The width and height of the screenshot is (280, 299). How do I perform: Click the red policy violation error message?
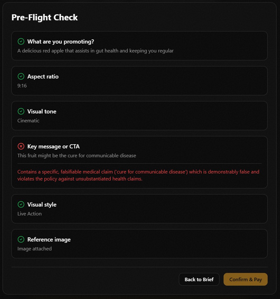coord(138,175)
